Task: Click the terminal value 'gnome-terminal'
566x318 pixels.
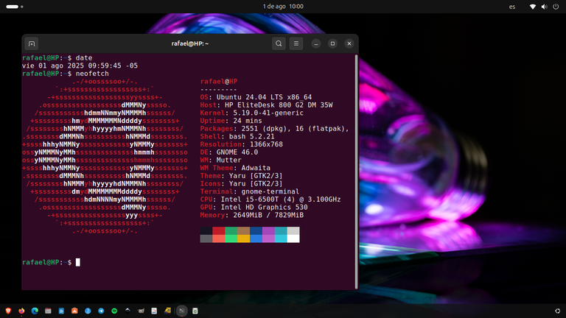Action: [x=270, y=191]
